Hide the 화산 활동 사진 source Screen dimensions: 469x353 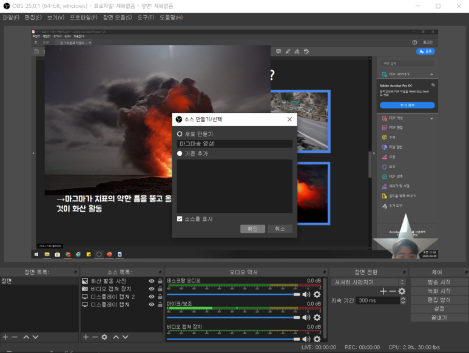coord(152,281)
